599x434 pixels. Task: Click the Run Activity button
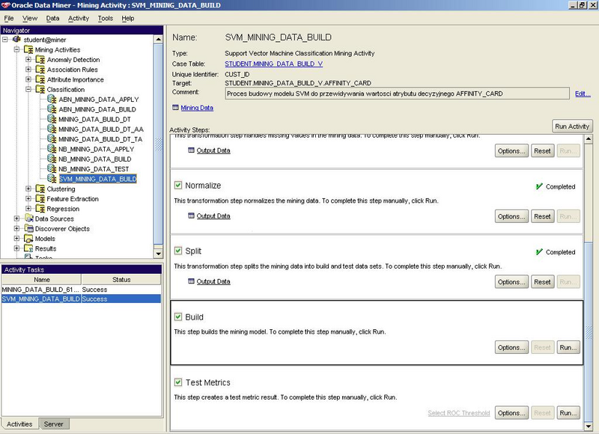[572, 126]
